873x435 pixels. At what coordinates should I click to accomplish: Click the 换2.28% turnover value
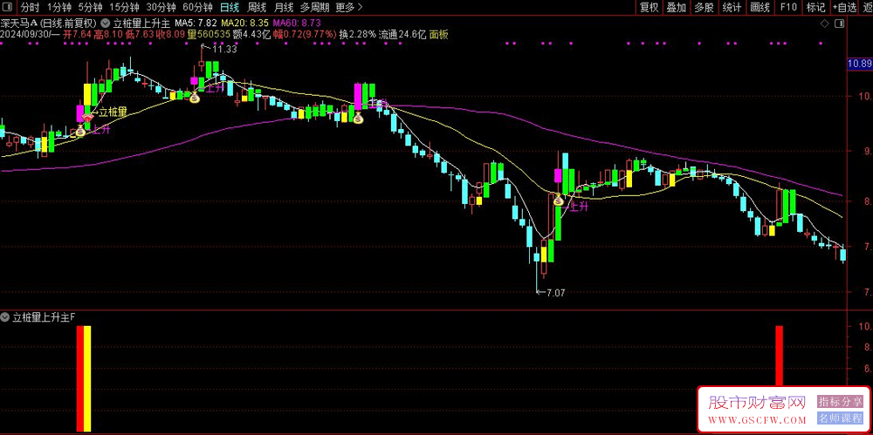click(x=357, y=35)
